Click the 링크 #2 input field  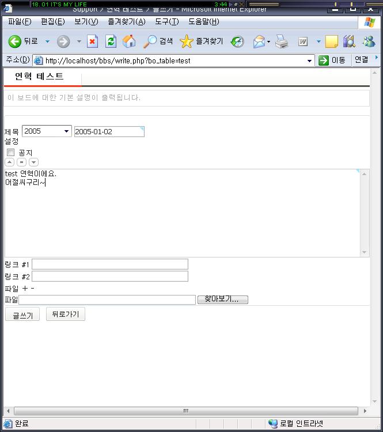coord(110,276)
